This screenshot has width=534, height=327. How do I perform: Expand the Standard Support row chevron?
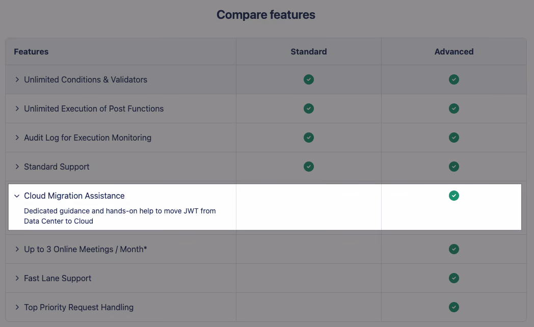click(x=17, y=167)
